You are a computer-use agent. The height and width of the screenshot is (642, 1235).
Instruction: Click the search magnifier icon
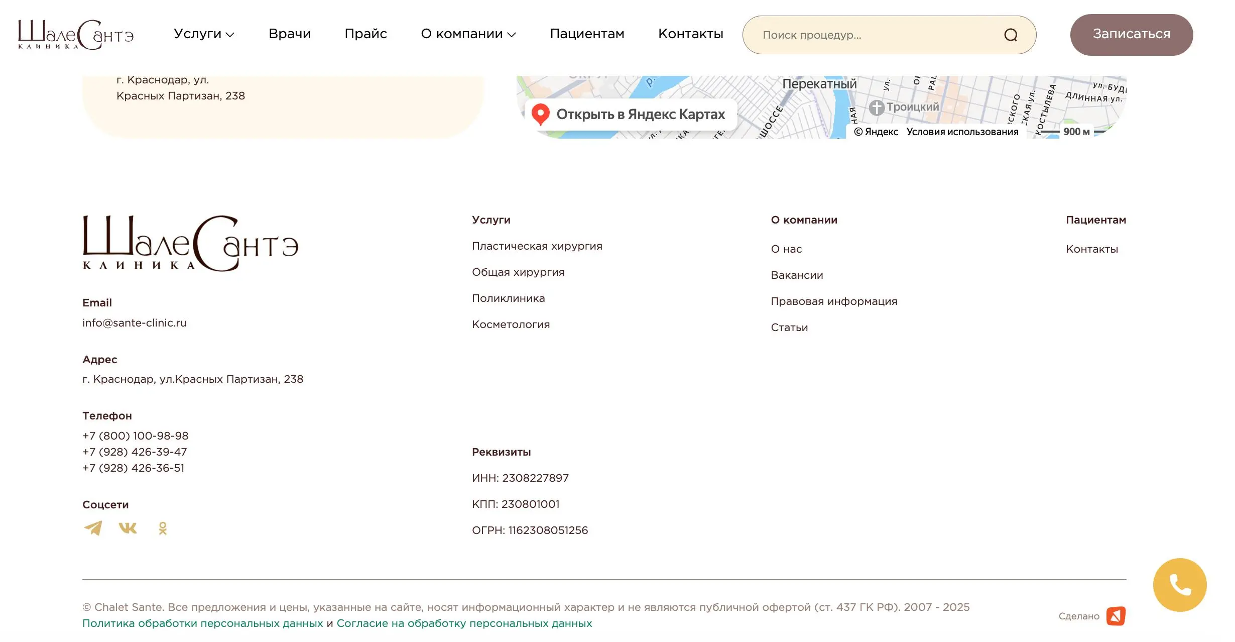click(x=1012, y=35)
